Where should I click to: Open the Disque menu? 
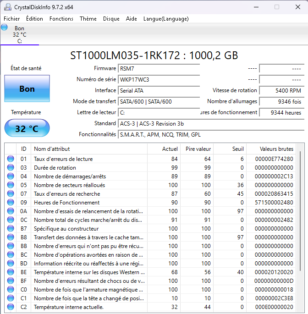pyautogui.click(x=111, y=19)
